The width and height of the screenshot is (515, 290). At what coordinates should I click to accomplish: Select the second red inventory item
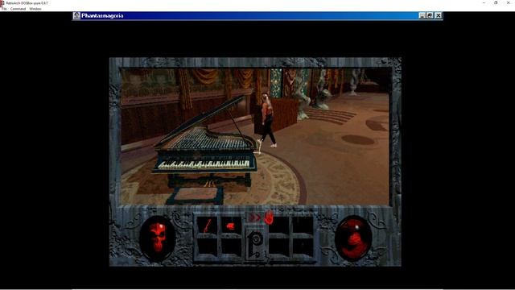(231, 226)
